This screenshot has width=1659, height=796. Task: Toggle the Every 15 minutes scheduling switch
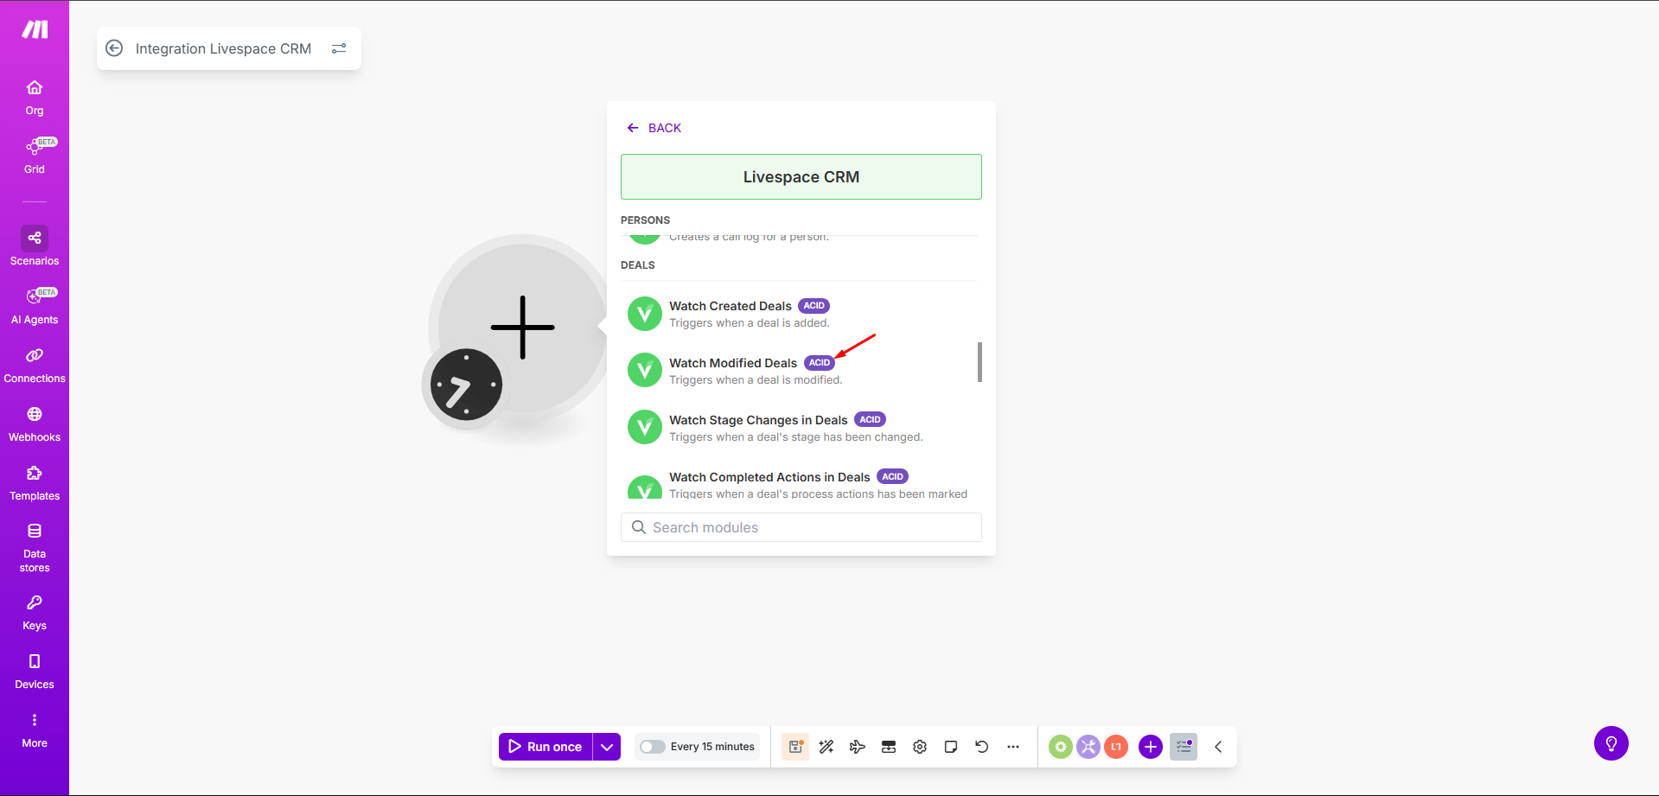click(x=653, y=747)
